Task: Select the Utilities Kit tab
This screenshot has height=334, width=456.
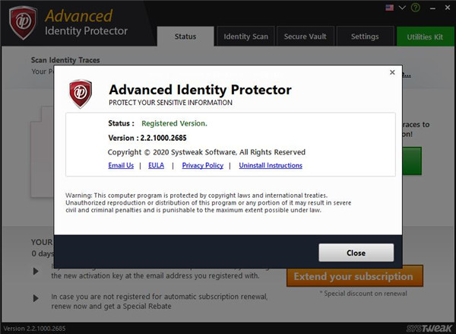Action: pos(426,37)
